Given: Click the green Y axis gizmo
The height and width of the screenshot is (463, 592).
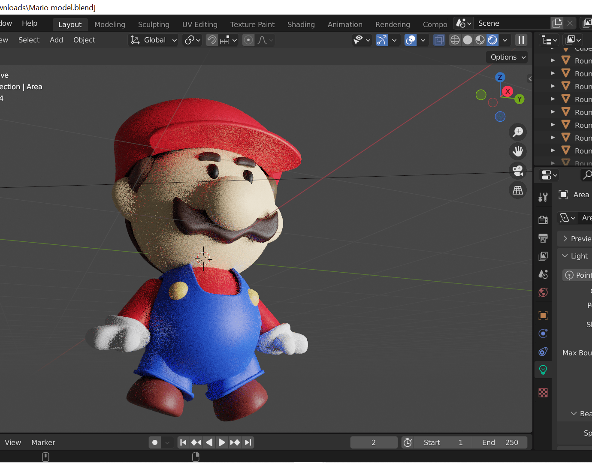Looking at the screenshot, I should point(520,99).
